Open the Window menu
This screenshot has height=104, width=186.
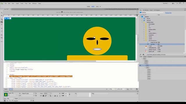point(35,3)
